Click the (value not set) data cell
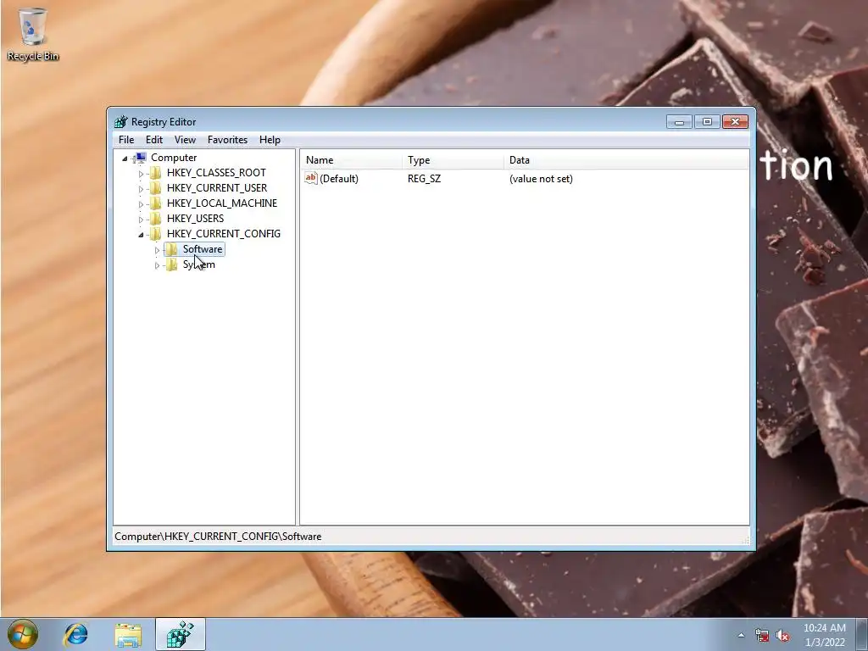This screenshot has width=868, height=651. point(541,179)
